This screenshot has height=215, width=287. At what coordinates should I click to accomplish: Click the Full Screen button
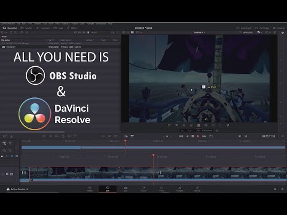(x=262, y=28)
